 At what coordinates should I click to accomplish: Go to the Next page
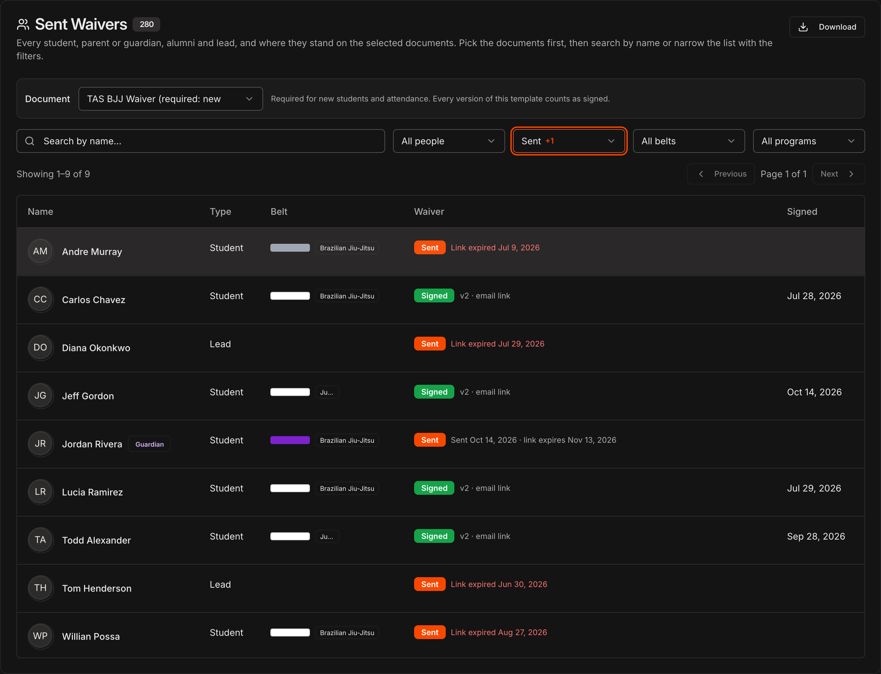[838, 174]
